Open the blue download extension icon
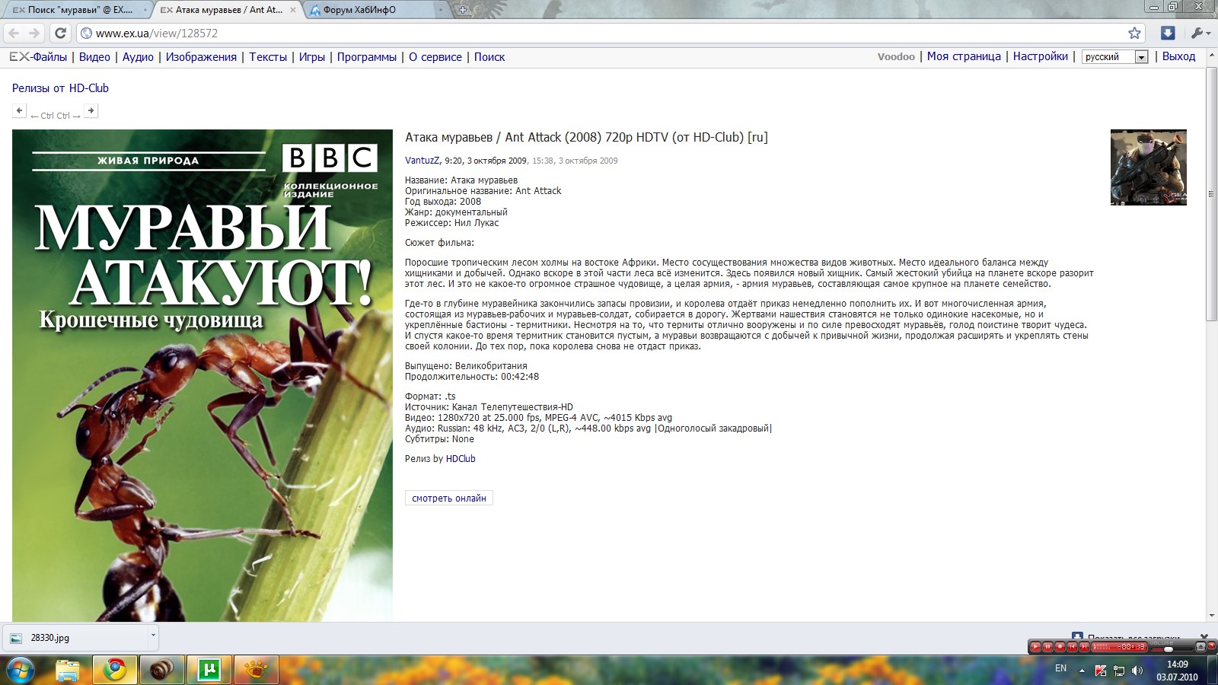Viewport: 1218px width, 685px height. click(x=1167, y=33)
